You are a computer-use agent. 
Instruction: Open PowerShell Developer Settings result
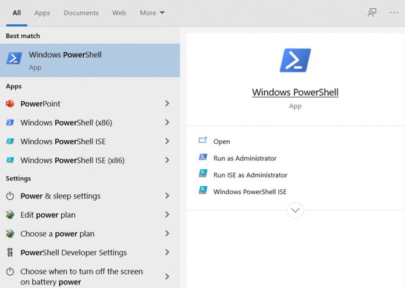(90, 253)
